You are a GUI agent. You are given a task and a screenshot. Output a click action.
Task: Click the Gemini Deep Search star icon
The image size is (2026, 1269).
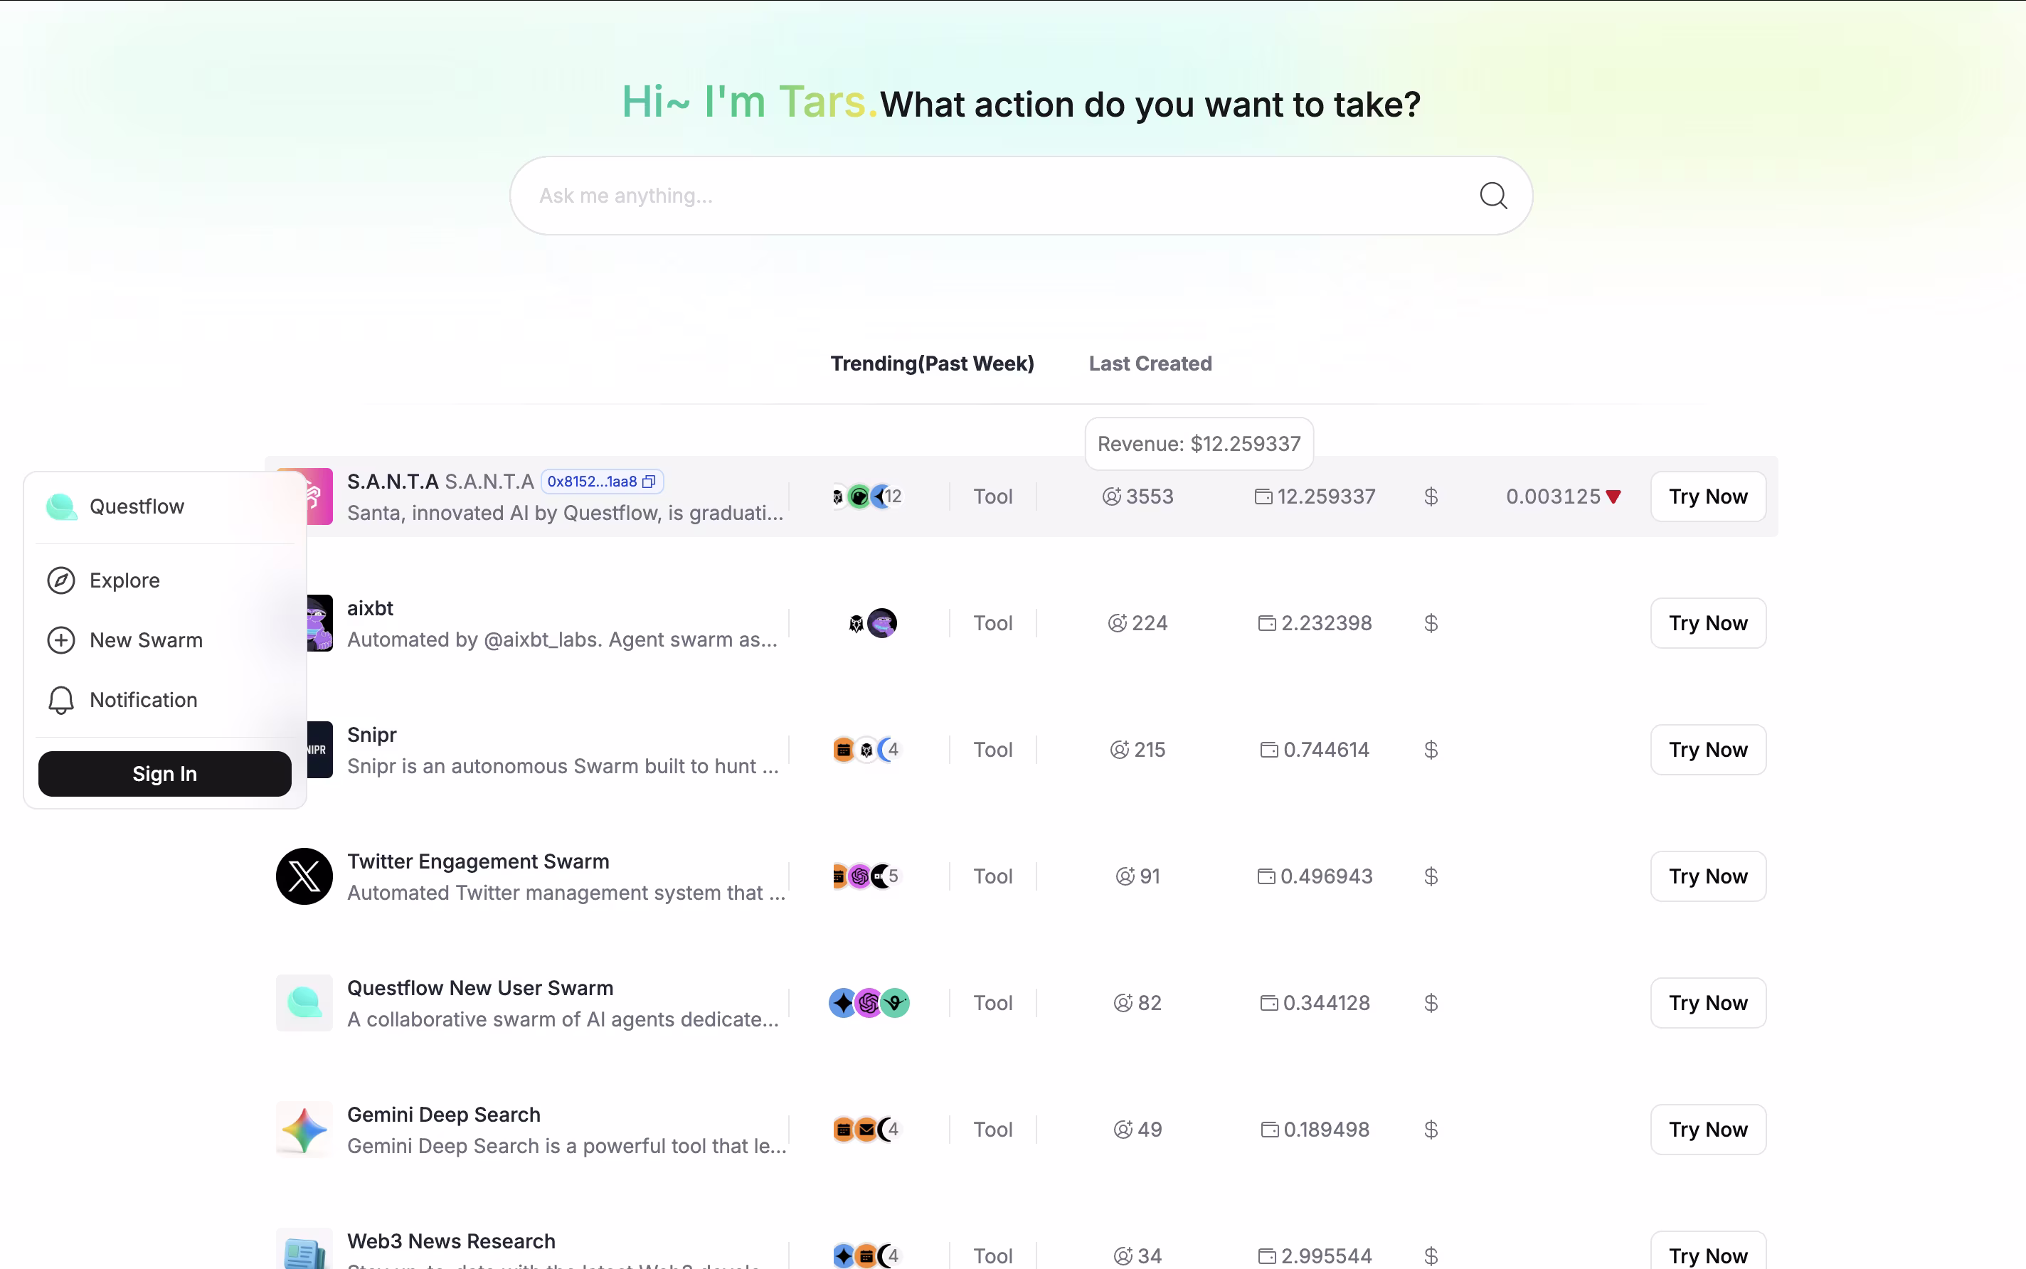pos(304,1130)
